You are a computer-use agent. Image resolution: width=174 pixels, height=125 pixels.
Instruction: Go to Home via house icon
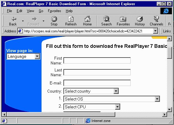[87, 19]
